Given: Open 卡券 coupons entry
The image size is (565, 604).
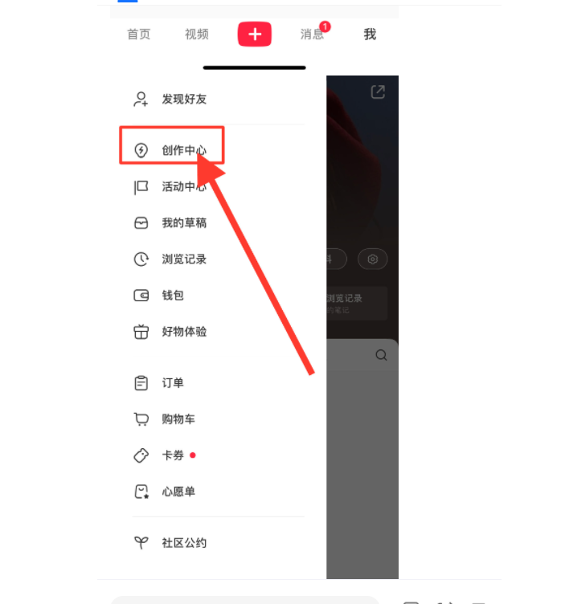Looking at the screenshot, I should tap(165, 455).
